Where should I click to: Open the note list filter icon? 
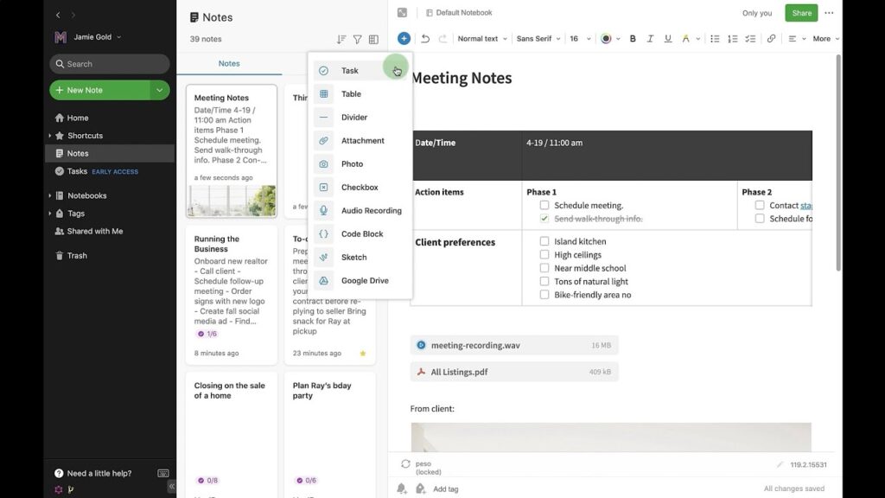(x=357, y=40)
